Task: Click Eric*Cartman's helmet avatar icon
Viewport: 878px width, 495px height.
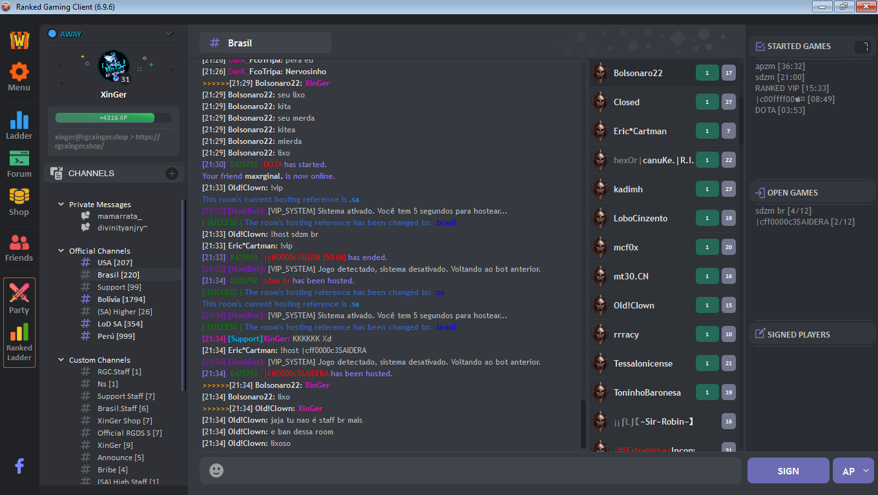Action: click(600, 131)
